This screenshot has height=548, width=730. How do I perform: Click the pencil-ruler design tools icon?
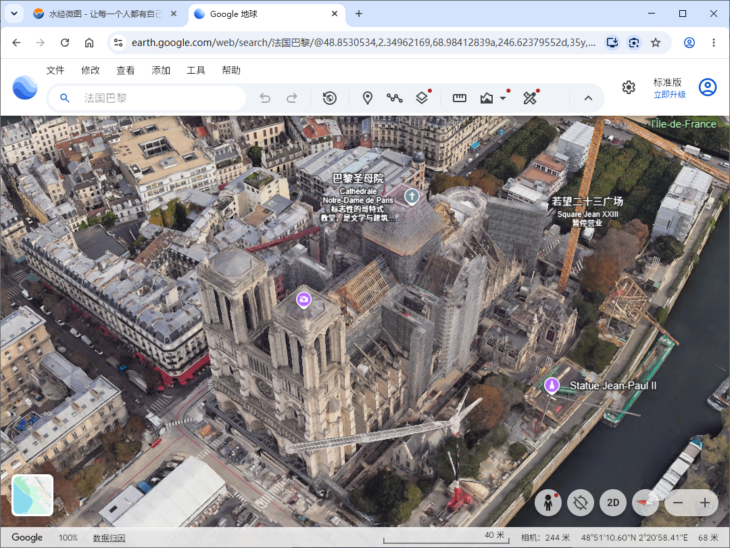[530, 98]
